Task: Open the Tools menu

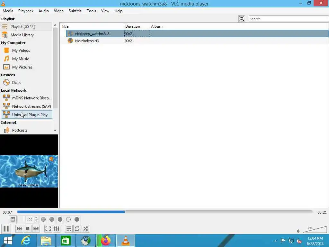Action: 91,11
